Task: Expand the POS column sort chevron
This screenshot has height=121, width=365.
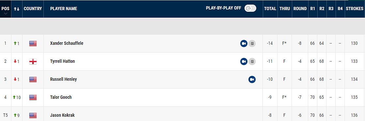Action: point(6,14)
